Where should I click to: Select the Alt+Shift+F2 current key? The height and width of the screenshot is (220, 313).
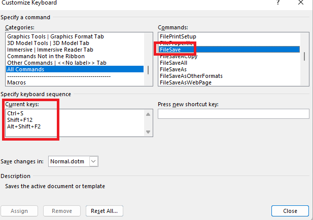pyautogui.click(x=24, y=126)
